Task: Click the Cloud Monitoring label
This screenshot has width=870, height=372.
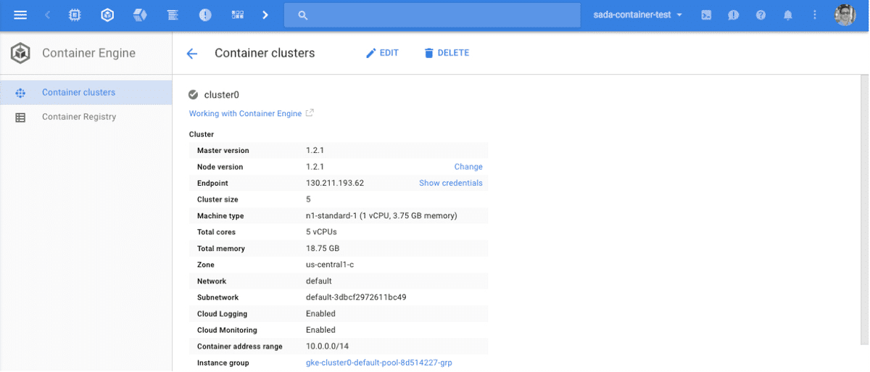Action: point(227,330)
